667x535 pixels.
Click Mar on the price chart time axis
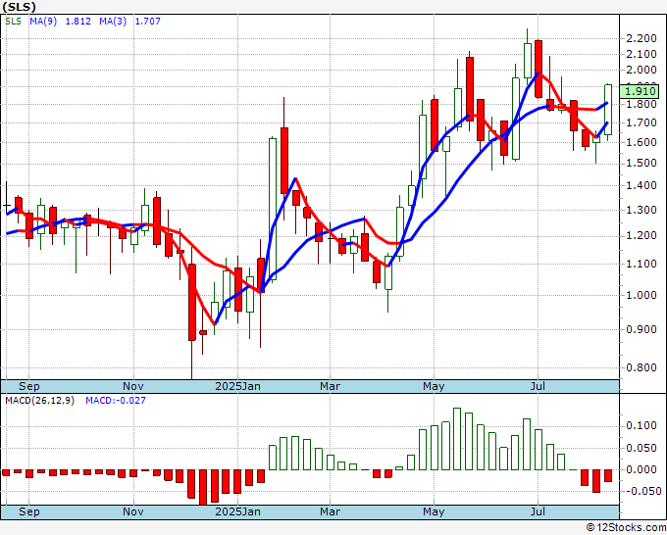coord(331,386)
